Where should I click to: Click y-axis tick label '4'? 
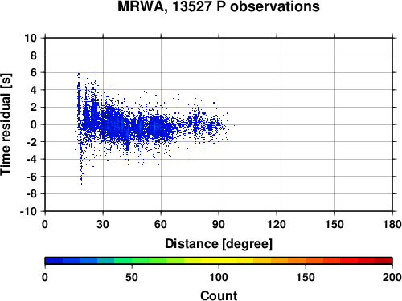(34, 90)
